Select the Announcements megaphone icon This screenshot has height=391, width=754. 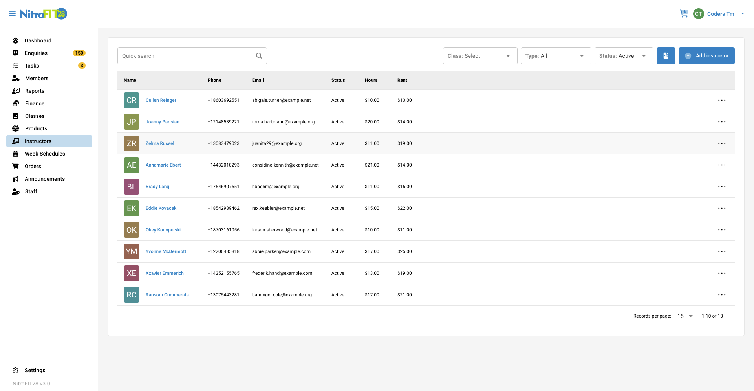coord(15,179)
